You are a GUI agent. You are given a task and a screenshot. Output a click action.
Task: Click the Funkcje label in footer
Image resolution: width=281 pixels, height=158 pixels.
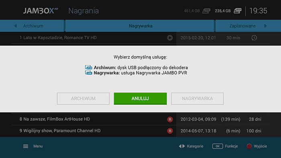(231, 146)
